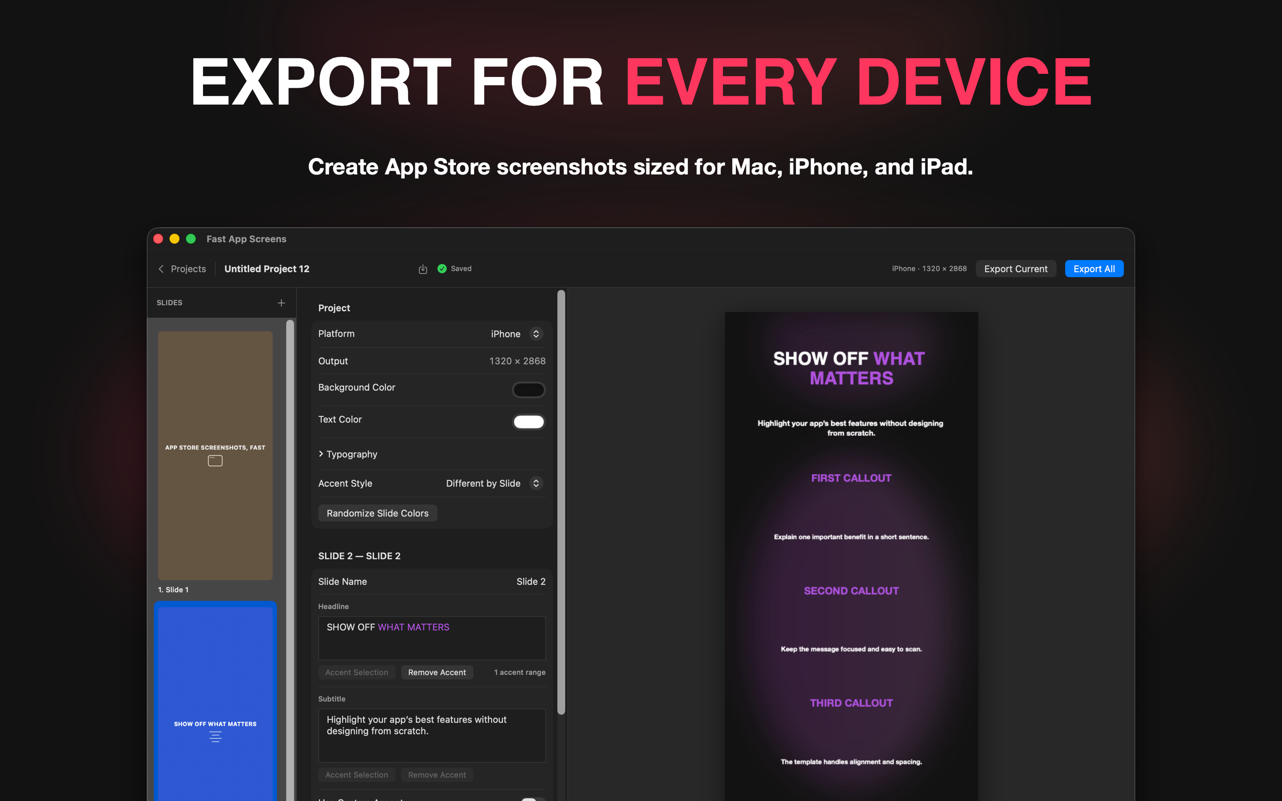Click the Untitled Project 12 title

[267, 269]
